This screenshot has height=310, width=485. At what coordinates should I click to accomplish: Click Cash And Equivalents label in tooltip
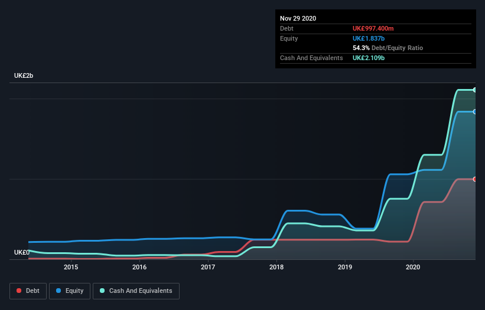[x=311, y=58]
